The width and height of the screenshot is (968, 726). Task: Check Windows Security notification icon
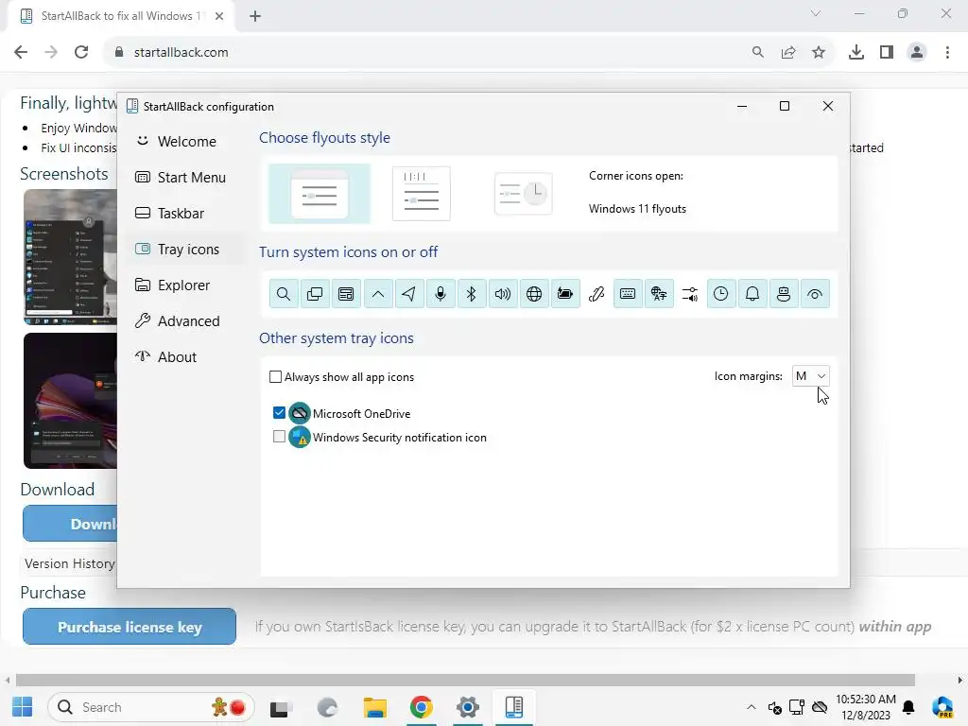click(x=279, y=437)
